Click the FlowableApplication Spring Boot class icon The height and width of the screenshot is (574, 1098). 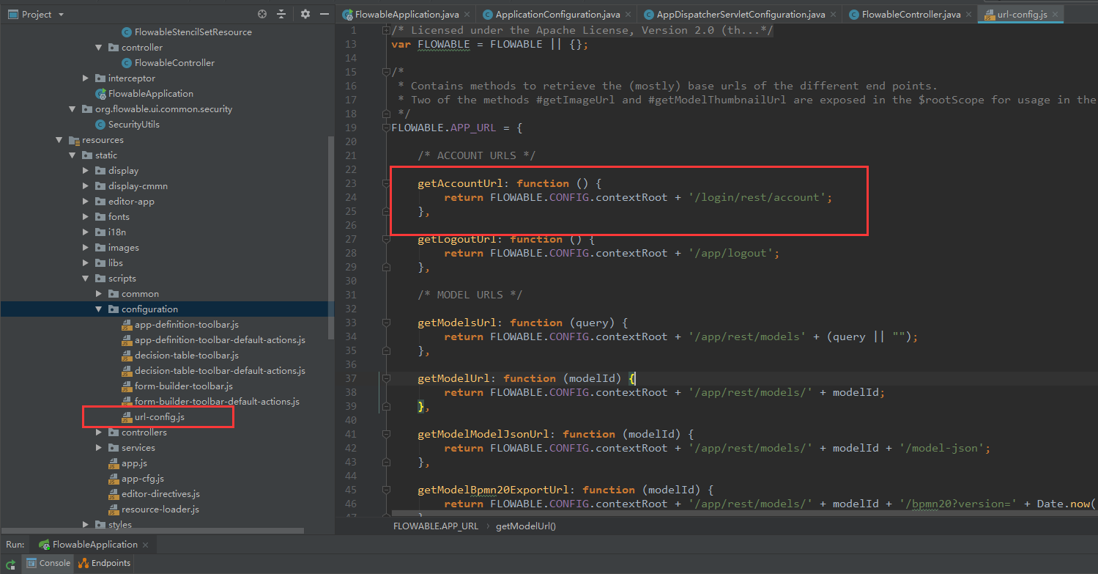(x=101, y=94)
